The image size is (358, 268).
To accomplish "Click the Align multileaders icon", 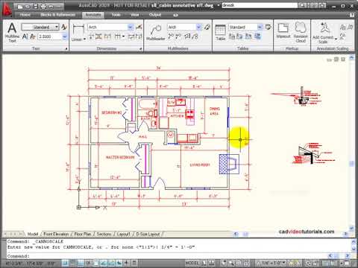I will point(187,36).
